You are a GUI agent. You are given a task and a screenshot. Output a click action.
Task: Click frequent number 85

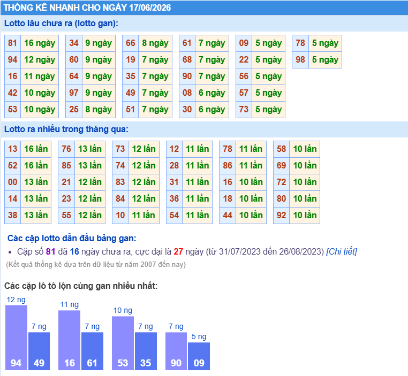point(66,166)
